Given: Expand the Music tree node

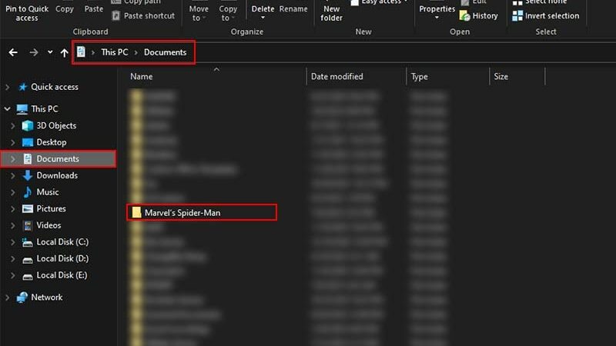Looking at the screenshot, I should [12, 191].
